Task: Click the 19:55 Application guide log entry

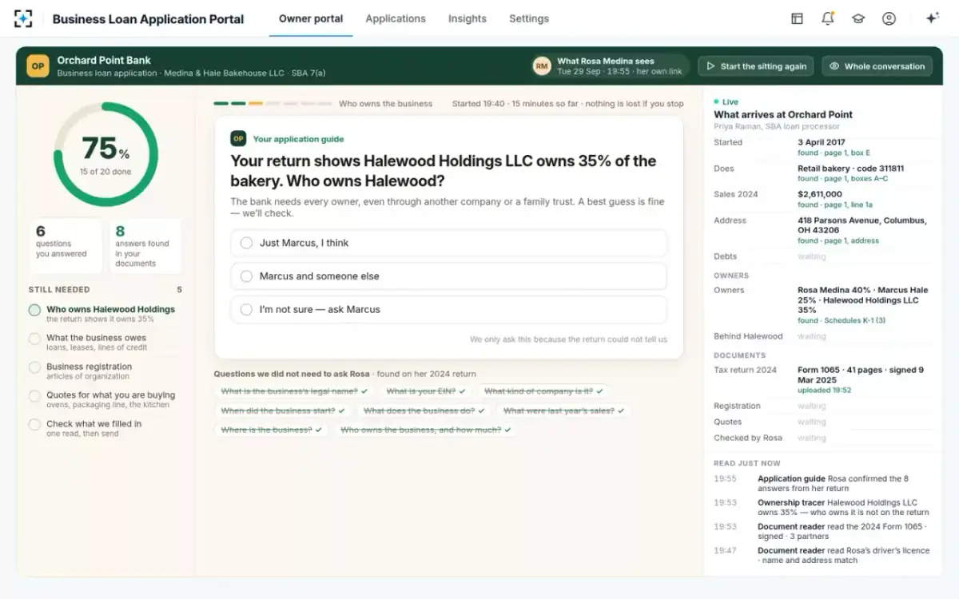Action: coord(823,483)
